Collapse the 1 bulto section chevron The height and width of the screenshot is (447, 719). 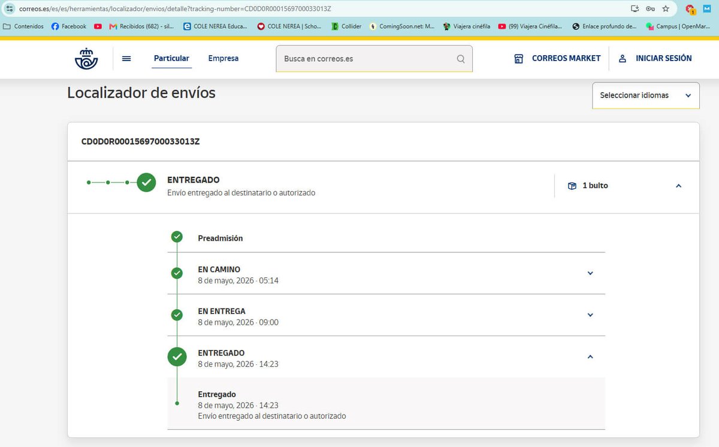pyautogui.click(x=678, y=186)
